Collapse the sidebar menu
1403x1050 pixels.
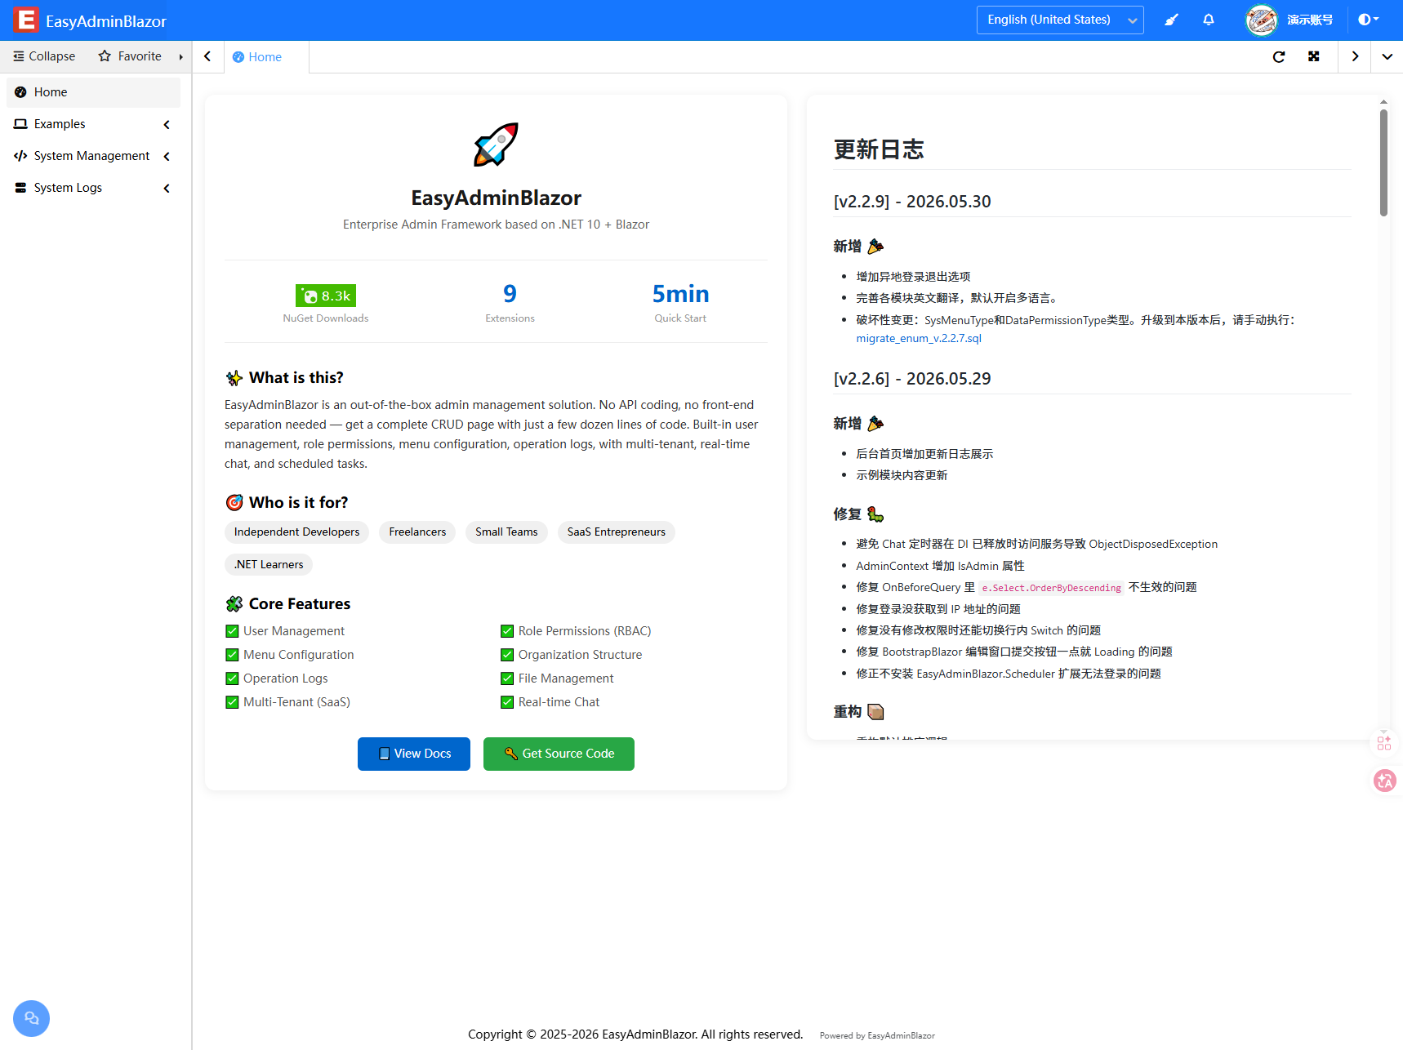44,56
